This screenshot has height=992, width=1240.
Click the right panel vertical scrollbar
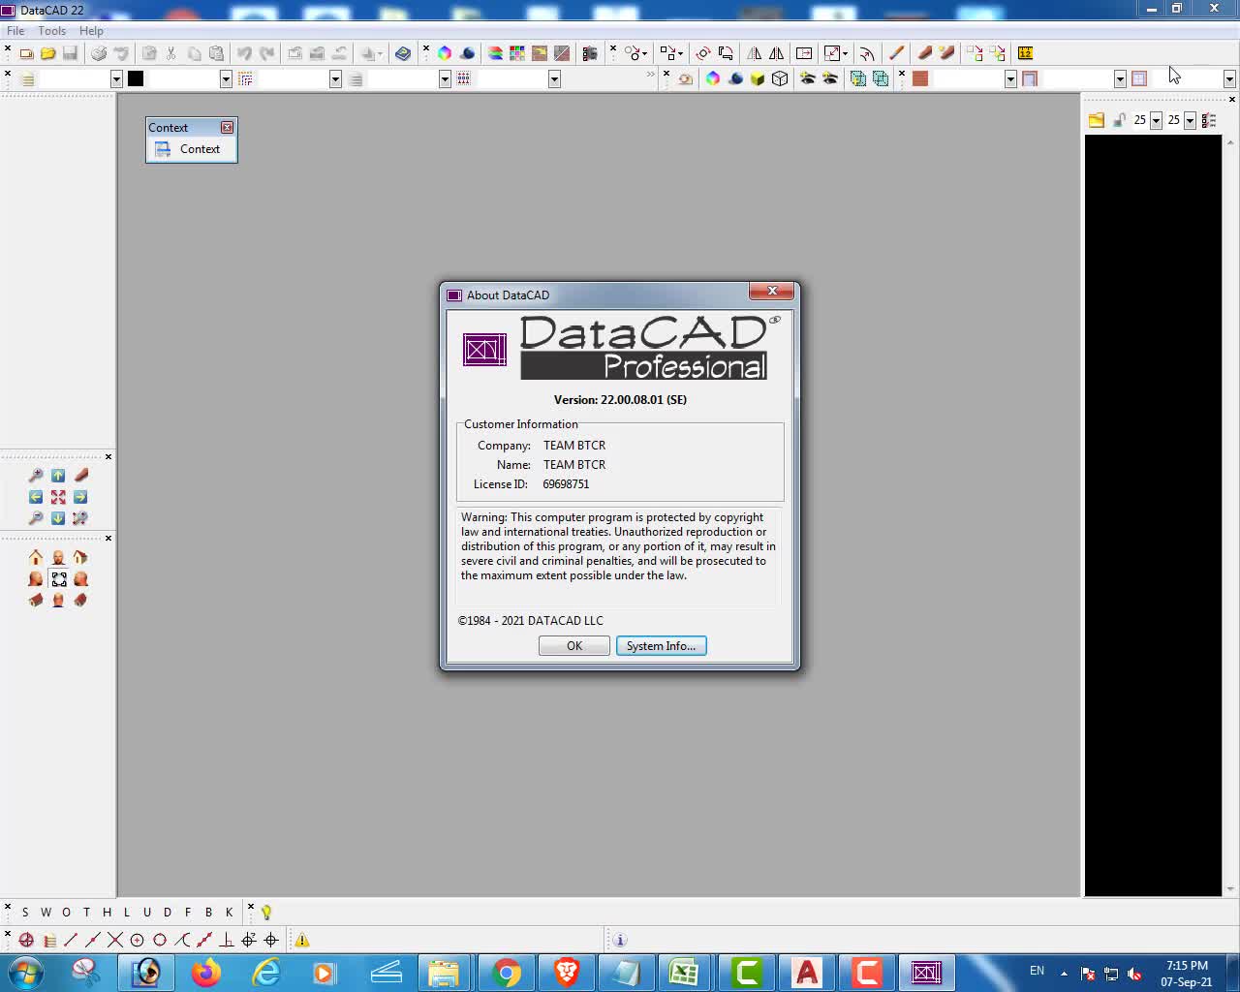point(1231,513)
